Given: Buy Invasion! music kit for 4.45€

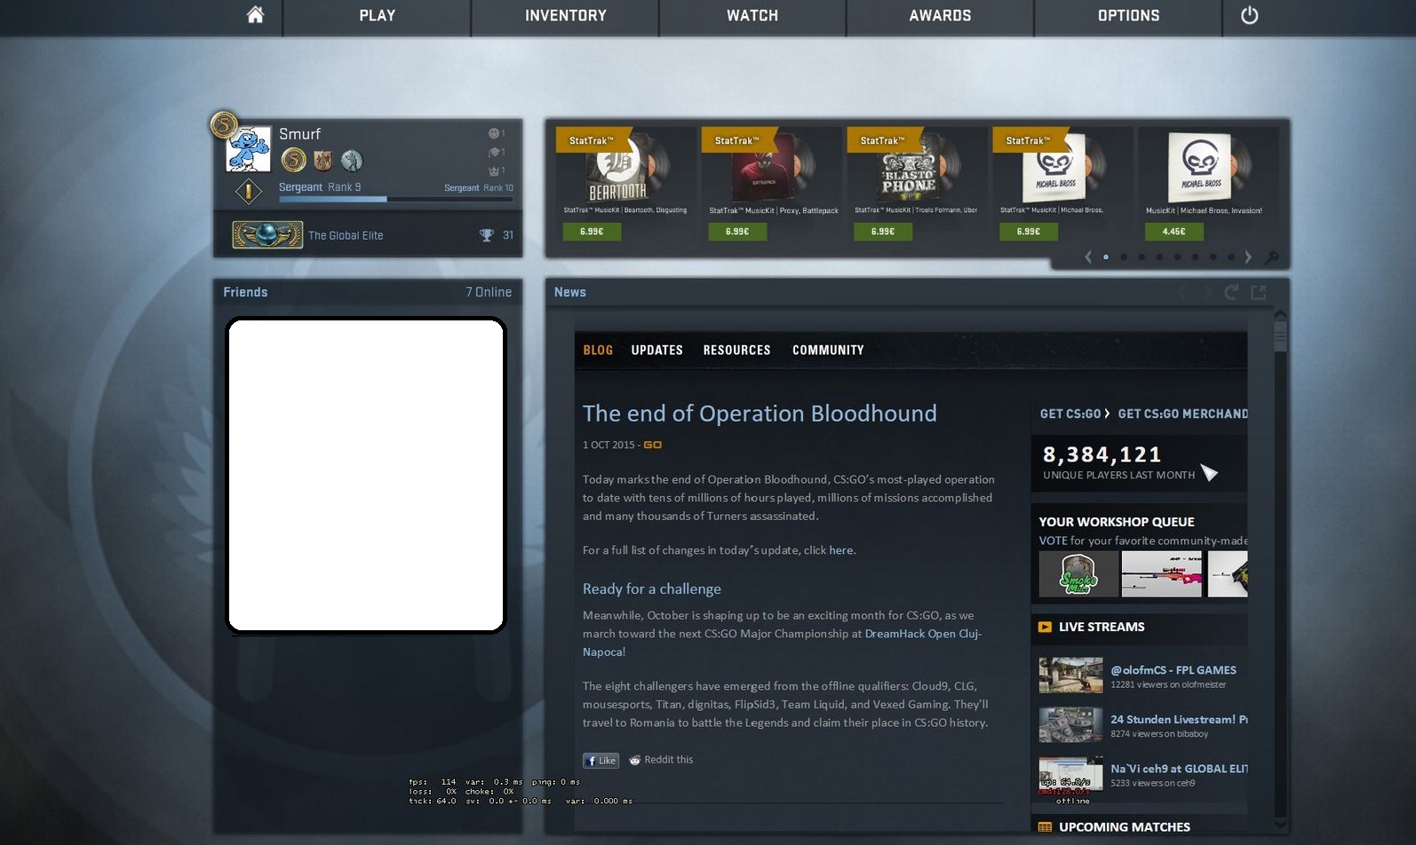Looking at the screenshot, I should [1174, 232].
